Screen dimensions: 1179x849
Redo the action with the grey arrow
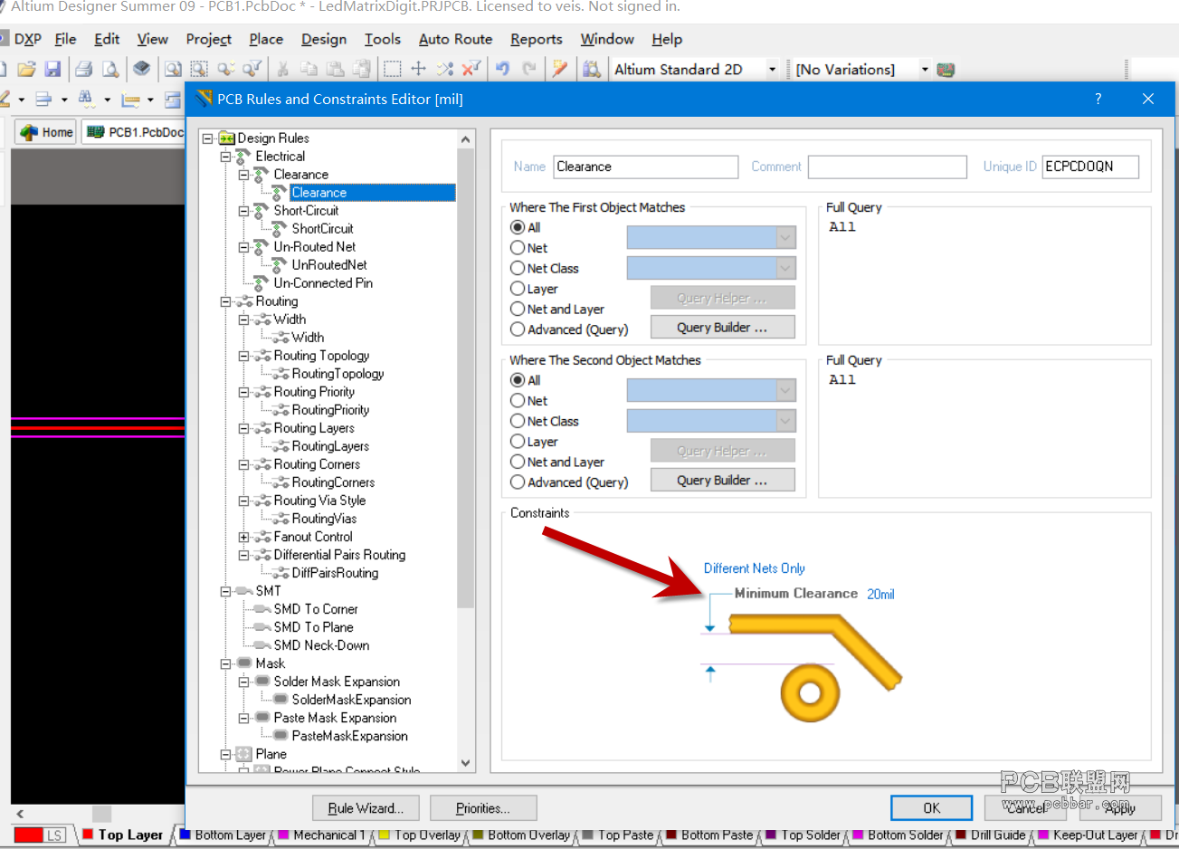tap(529, 69)
